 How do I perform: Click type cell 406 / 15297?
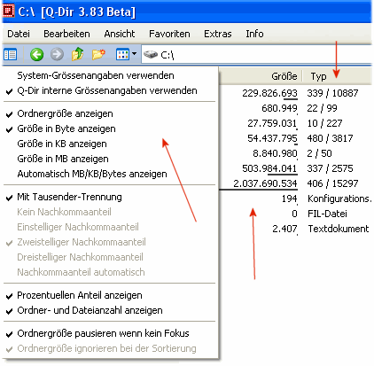pyautogui.click(x=332, y=183)
